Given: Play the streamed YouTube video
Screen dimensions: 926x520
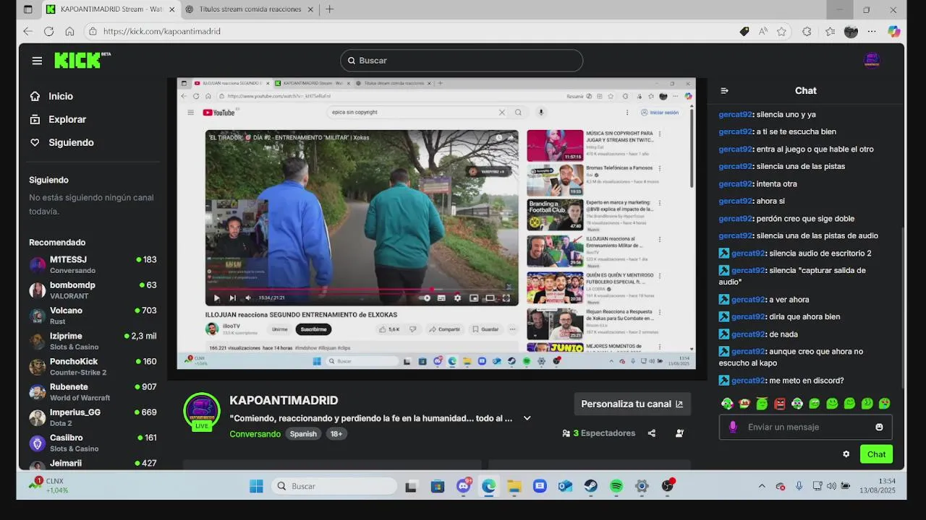Looking at the screenshot, I should pyautogui.click(x=216, y=298).
